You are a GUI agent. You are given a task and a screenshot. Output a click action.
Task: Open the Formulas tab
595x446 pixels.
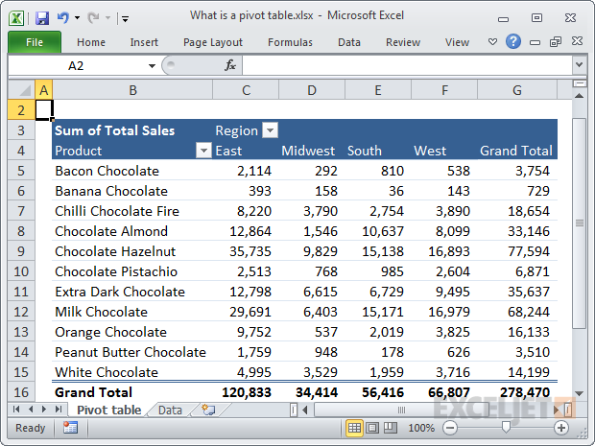point(290,42)
